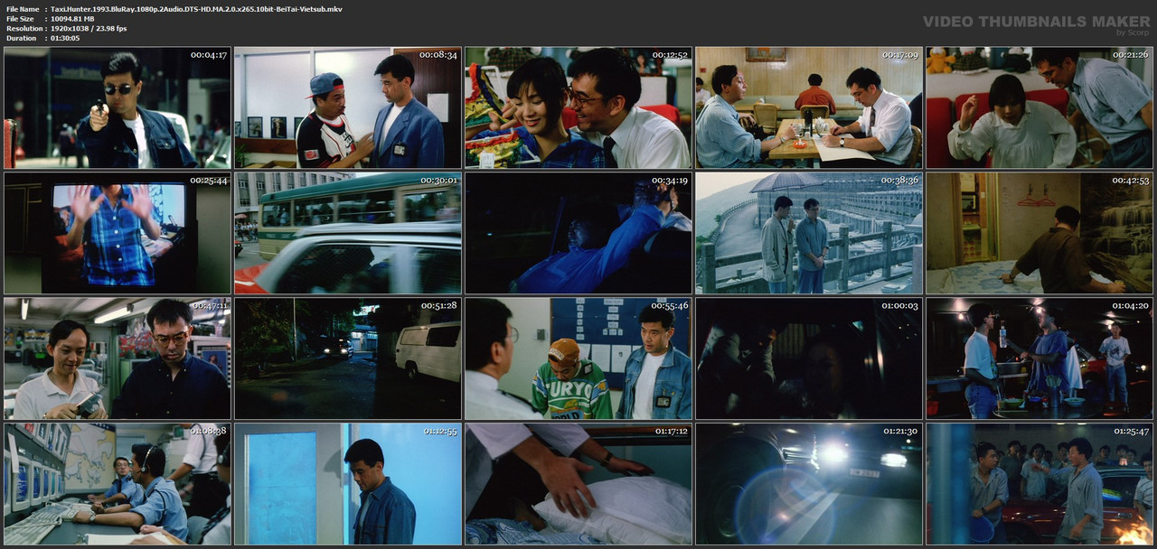Select the thumbnail stamped 01:12:55
Viewport: 1157px width, 549px height.
348,484
